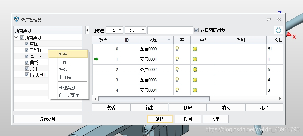The height and width of the screenshot is (136, 303).
Task: Click the horizontal scrollbar thumb
Action: pos(154,99)
